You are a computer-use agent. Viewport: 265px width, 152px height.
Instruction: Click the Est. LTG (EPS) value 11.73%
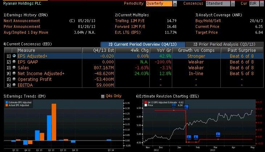tap(171, 32)
